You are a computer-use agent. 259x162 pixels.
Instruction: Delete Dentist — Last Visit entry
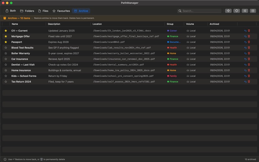coord(249,64)
